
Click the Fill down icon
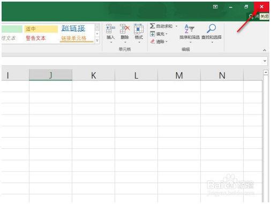pos(152,34)
